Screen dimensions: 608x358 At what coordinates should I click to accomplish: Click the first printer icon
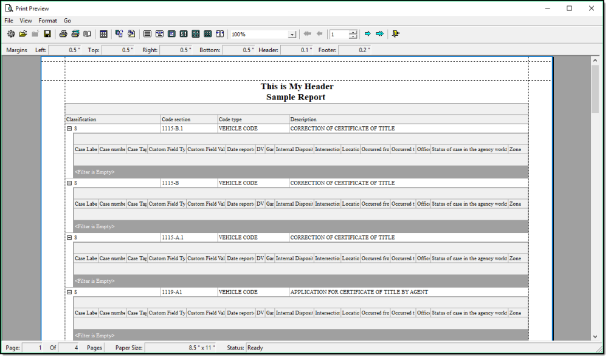pos(63,34)
